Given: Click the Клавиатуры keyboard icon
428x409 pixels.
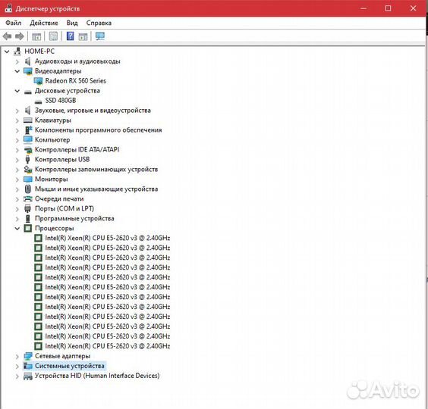Looking at the screenshot, I should click(x=28, y=120).
